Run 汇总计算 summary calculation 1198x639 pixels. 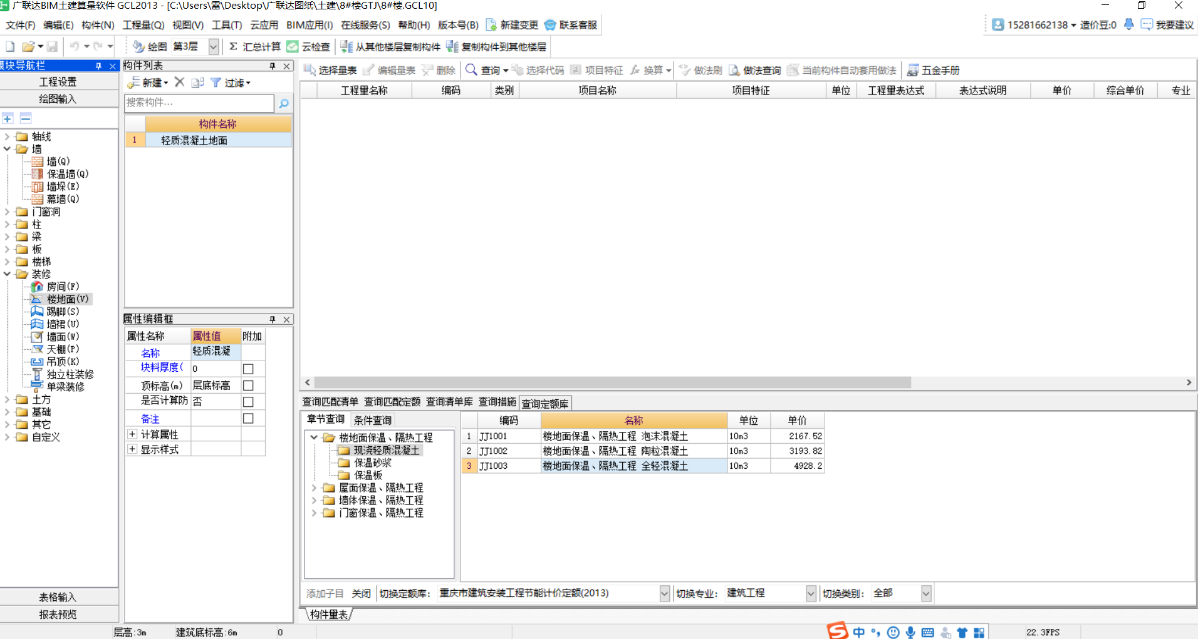[254, 47]
